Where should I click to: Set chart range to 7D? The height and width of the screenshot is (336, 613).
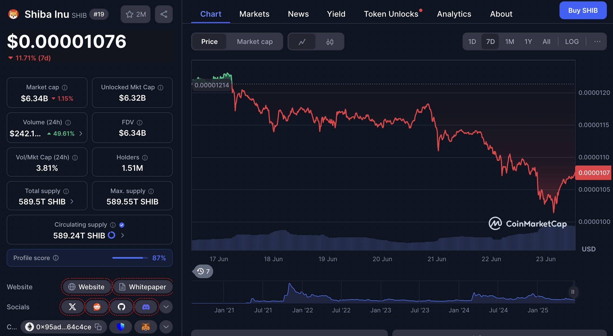[490, 42]
